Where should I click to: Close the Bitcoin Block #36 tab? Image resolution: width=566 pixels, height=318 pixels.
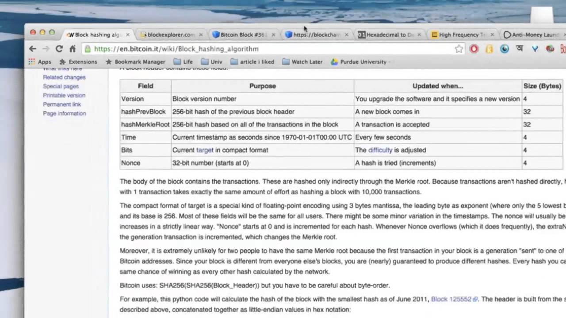coord(273,34)
